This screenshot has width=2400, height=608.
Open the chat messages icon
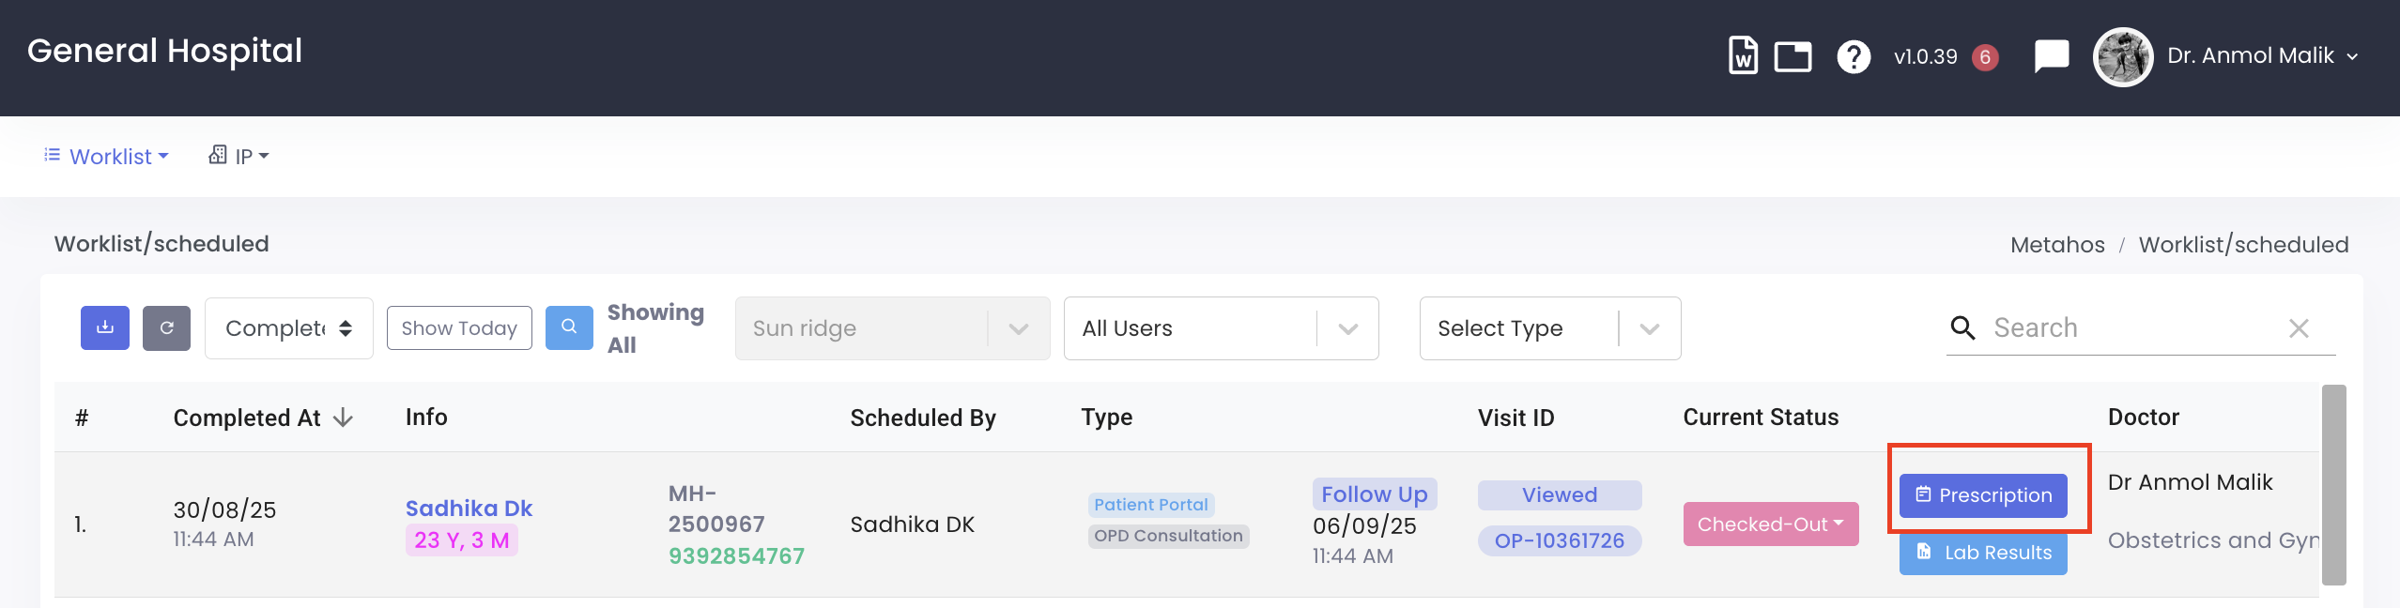(2052, 56)
